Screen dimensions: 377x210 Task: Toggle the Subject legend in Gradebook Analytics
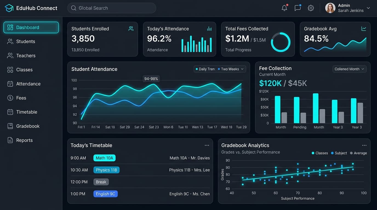click(x=339, y=153)
